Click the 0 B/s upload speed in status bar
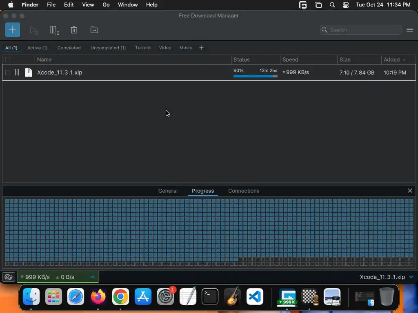The height and width of the screenshot is (313, 418). pos(65,277)
